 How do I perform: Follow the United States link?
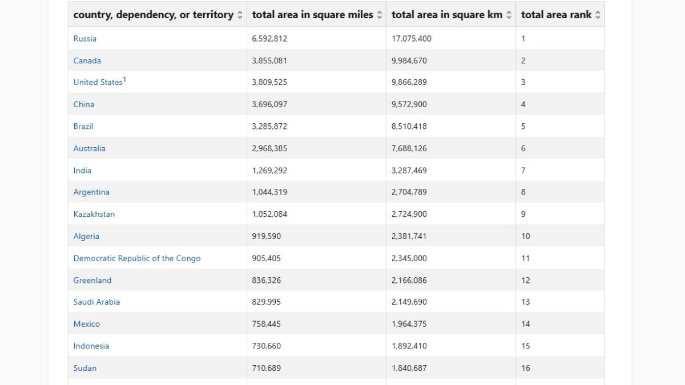pos(98,82)
